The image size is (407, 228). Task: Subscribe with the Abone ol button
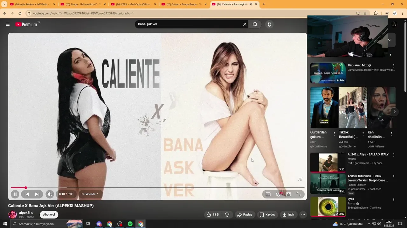tap(49, 214)
